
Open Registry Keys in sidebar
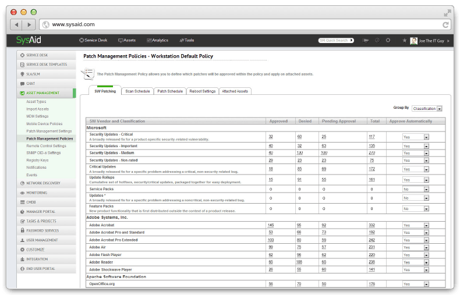37,161
